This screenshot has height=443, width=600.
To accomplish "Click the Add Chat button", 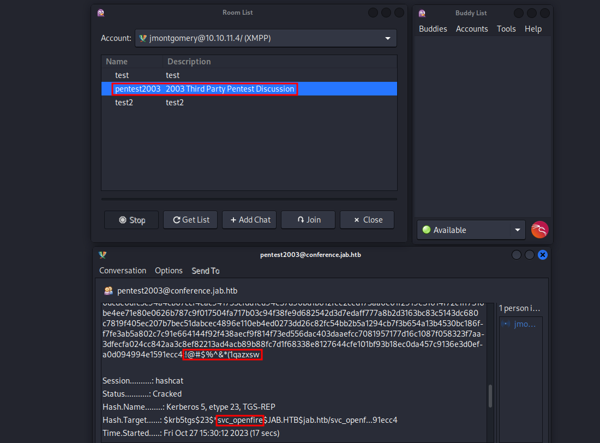I will pyautogui.click(x=249, y=220).
